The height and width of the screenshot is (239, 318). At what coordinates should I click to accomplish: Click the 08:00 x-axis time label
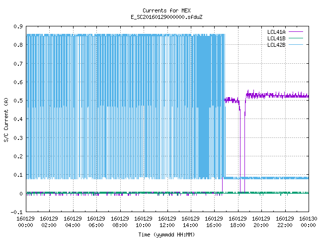pos(120,225)
